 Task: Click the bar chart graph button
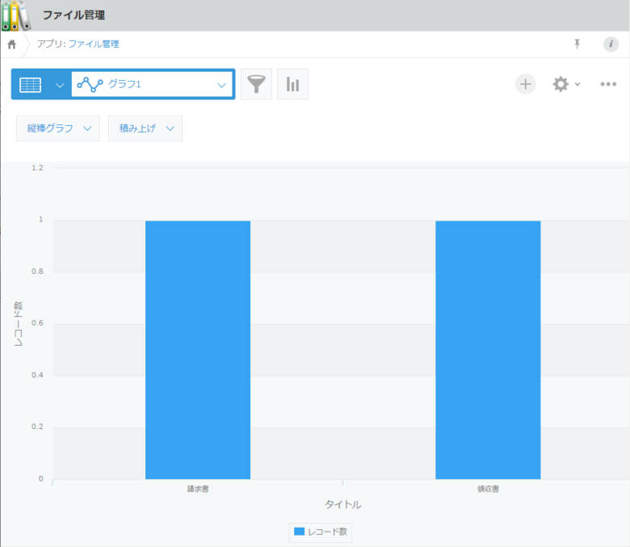[292, 84]
